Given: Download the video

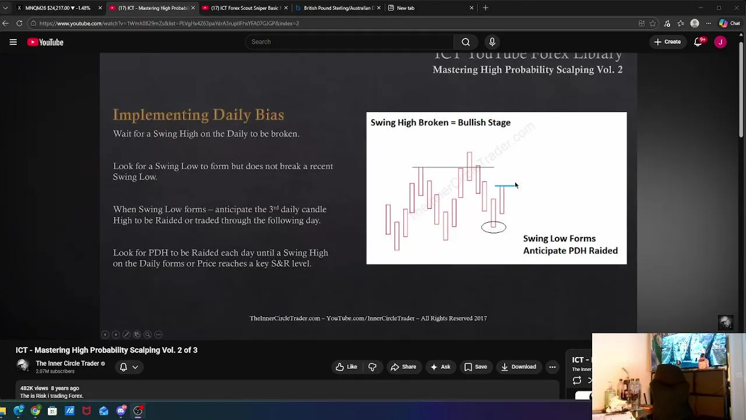Looking at the screenshot, I should click(x=518, y=367).
